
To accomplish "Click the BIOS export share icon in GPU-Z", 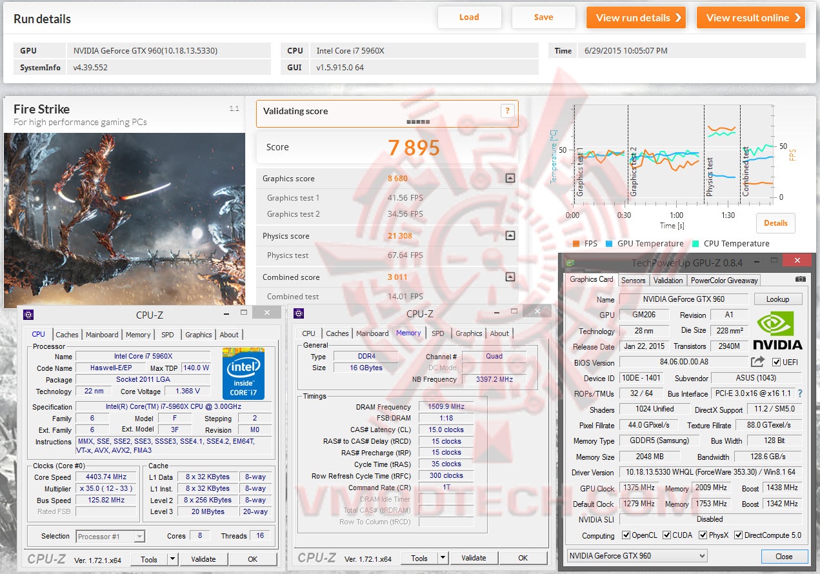I will click(758, 362).
